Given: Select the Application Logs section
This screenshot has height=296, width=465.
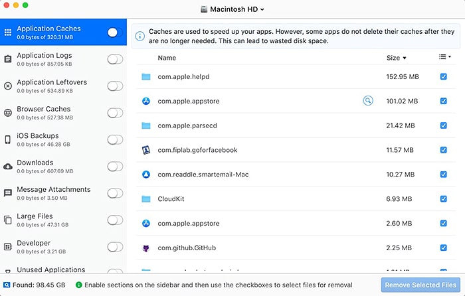Looking at the screenshot, I should point(63,59).
